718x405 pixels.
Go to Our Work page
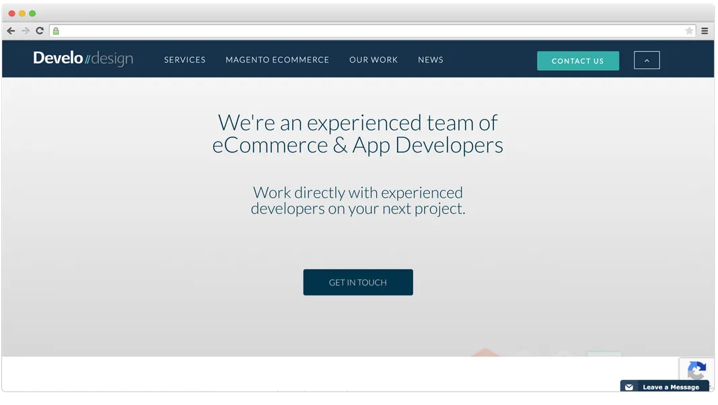coord(373,60)
